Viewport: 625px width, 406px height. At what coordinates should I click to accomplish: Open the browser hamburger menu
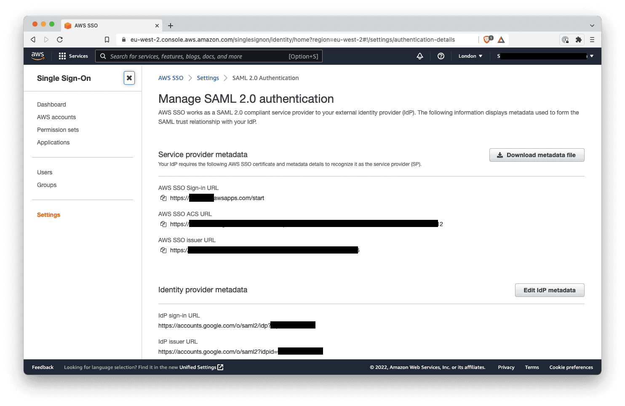pyautogui.click(x=592, y=40)
